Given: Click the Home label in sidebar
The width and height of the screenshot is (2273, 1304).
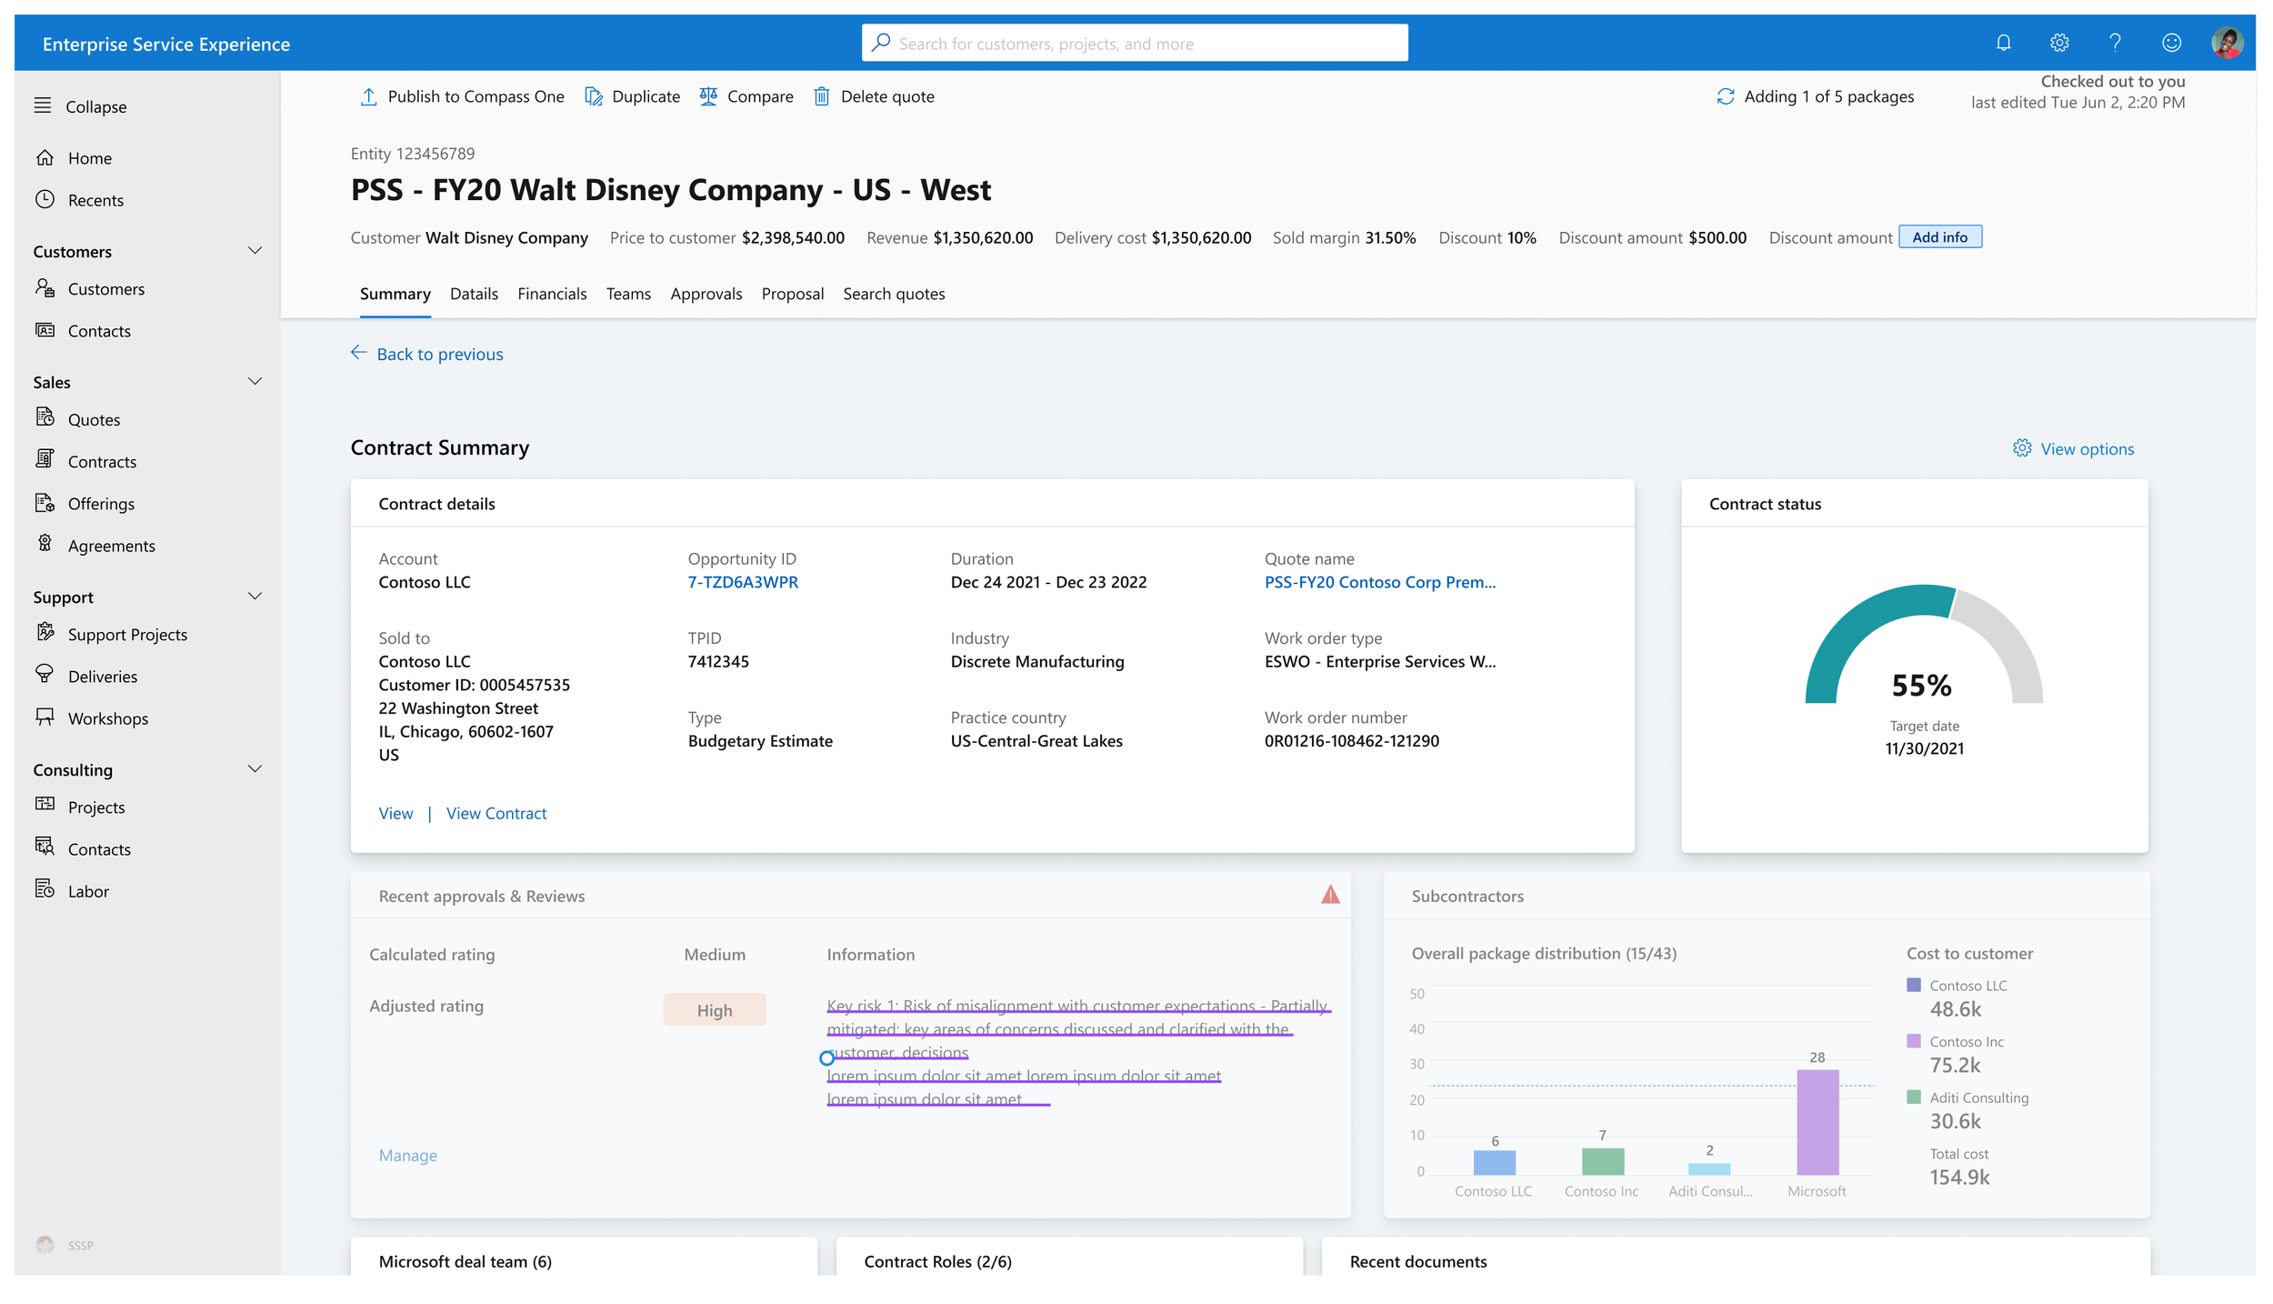Looking at the screenshot, I should (x=90, y=158).
